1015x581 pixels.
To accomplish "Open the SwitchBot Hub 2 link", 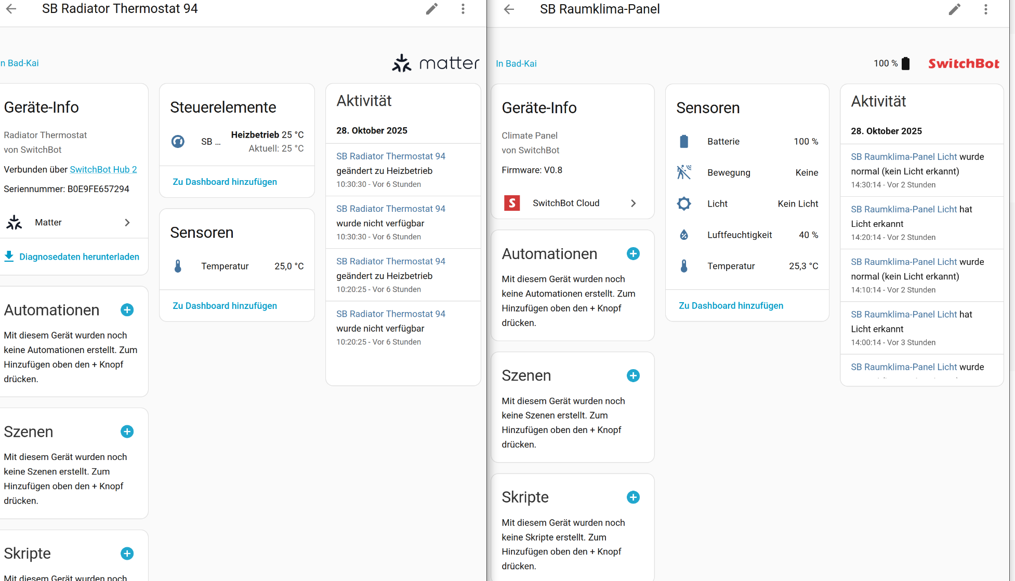I will click(103, 169).
